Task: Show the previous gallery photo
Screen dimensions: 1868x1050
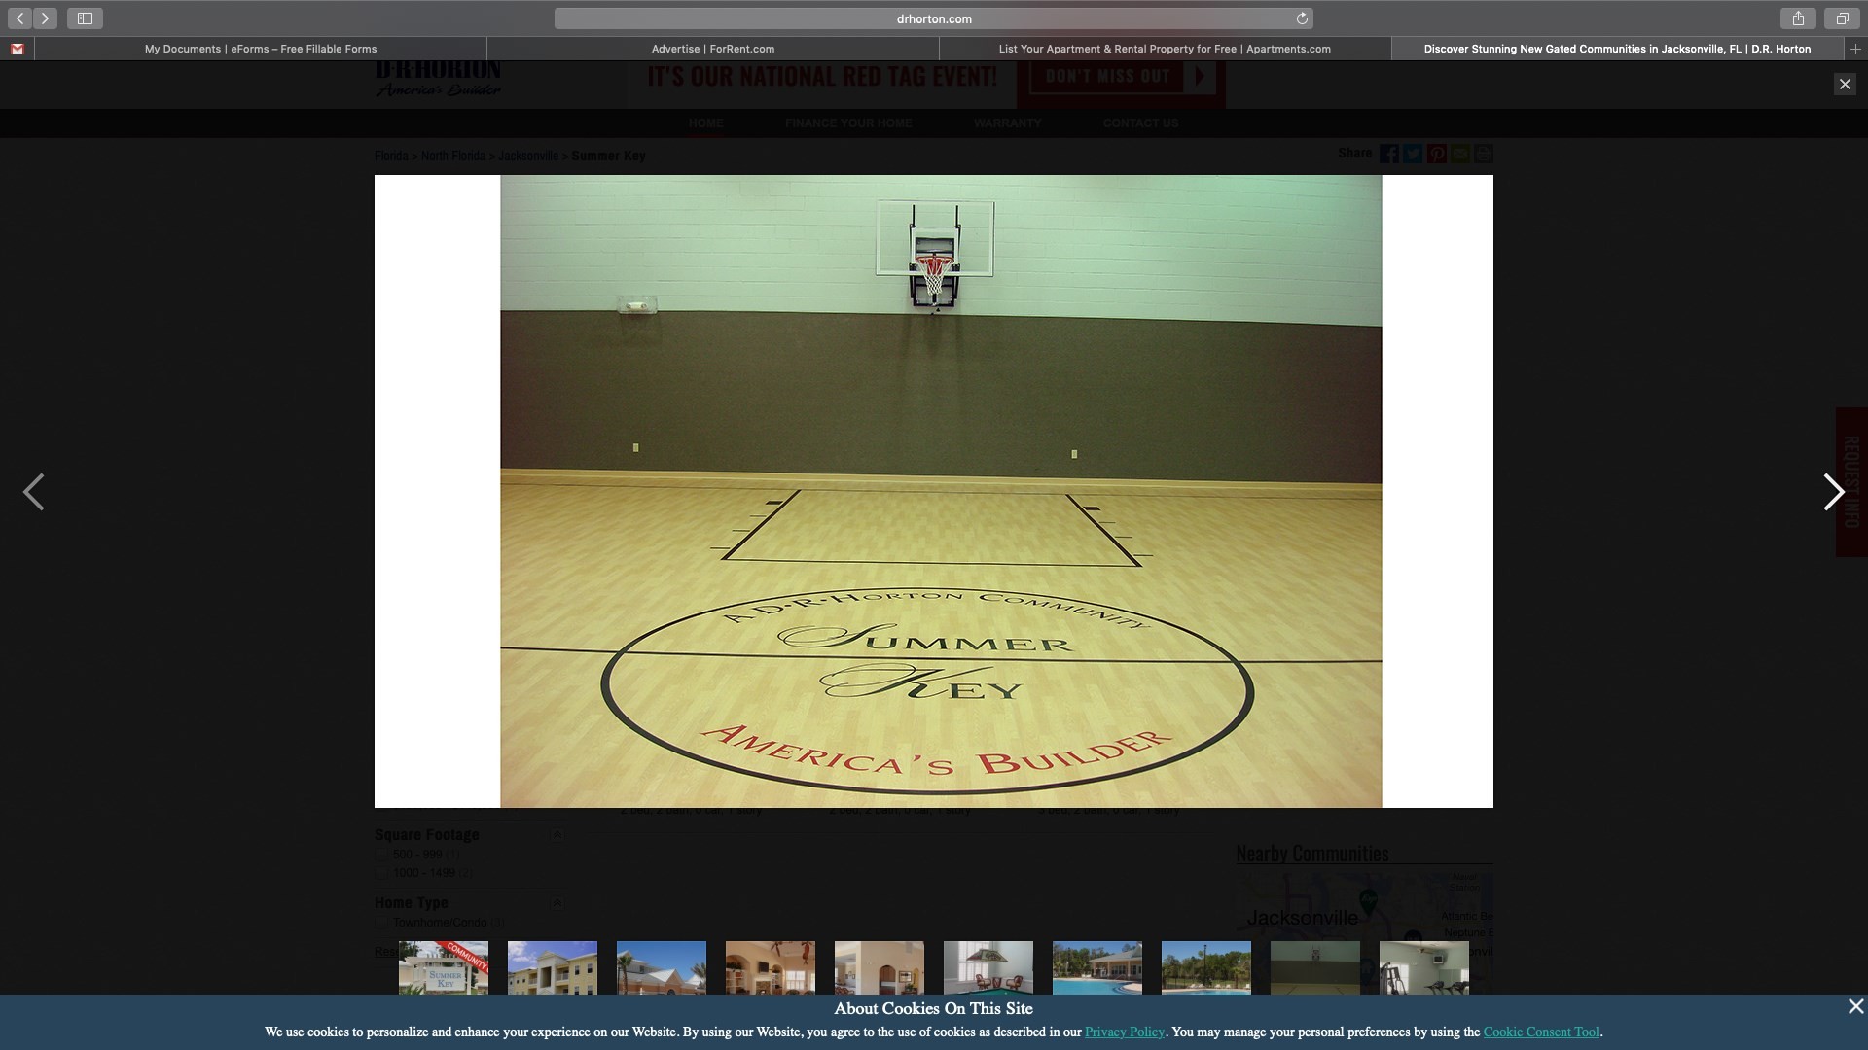Action: click(34, 492)
